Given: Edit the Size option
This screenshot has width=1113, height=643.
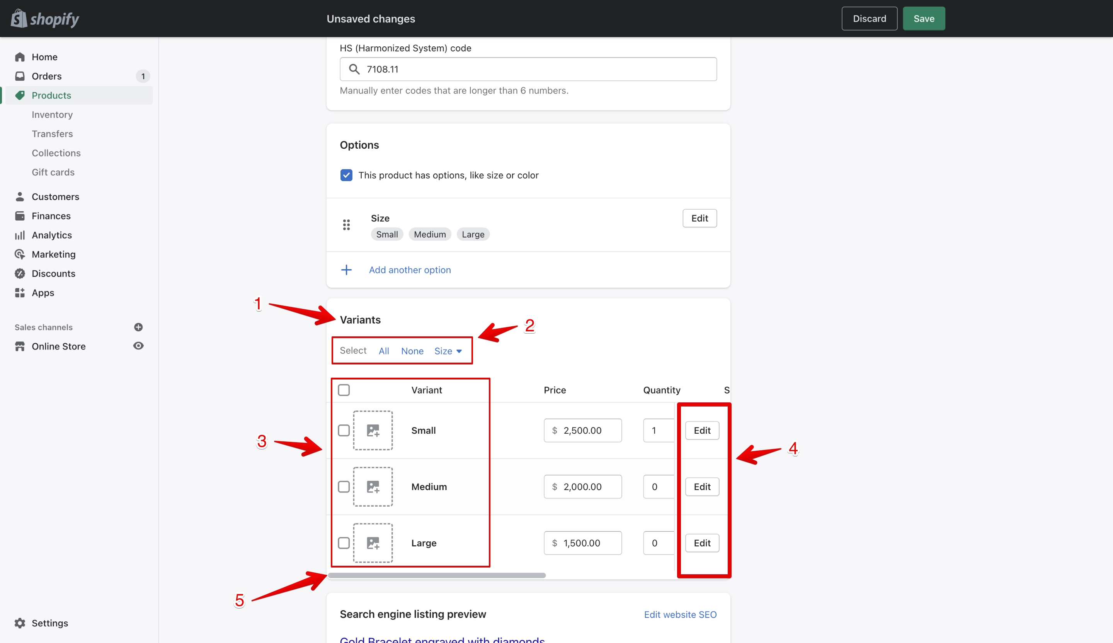Looking at the screenshot, I should pos(699,218).
